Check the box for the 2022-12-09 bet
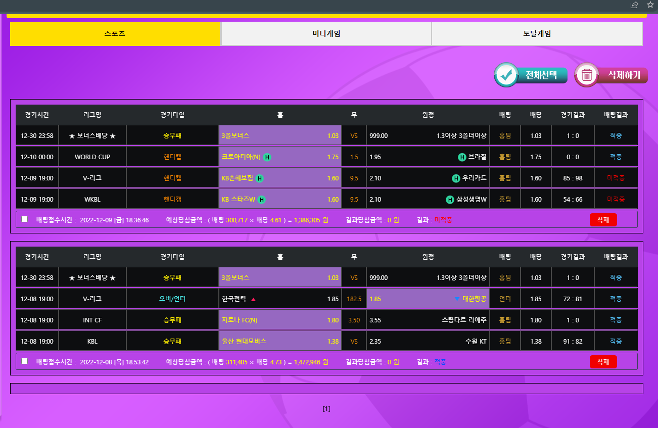Screen dimensions: 658x428 point(25,219)
